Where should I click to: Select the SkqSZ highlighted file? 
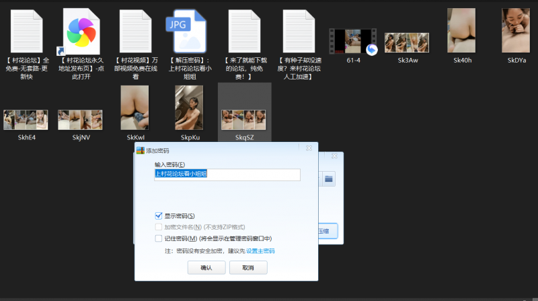[x=244, y=119]
